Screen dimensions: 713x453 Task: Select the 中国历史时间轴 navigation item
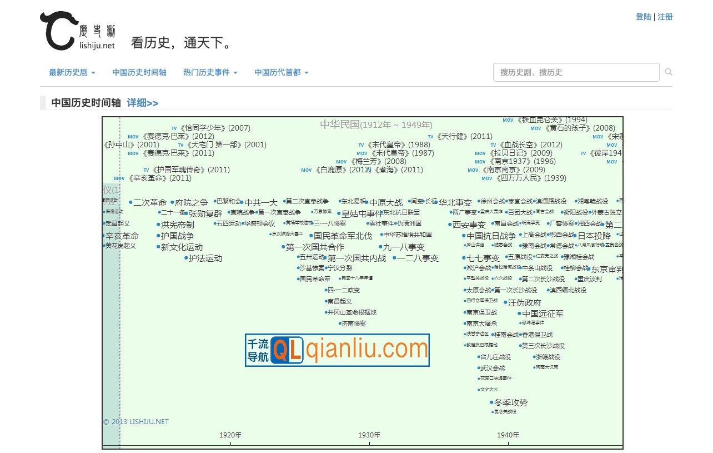point(139,72)
